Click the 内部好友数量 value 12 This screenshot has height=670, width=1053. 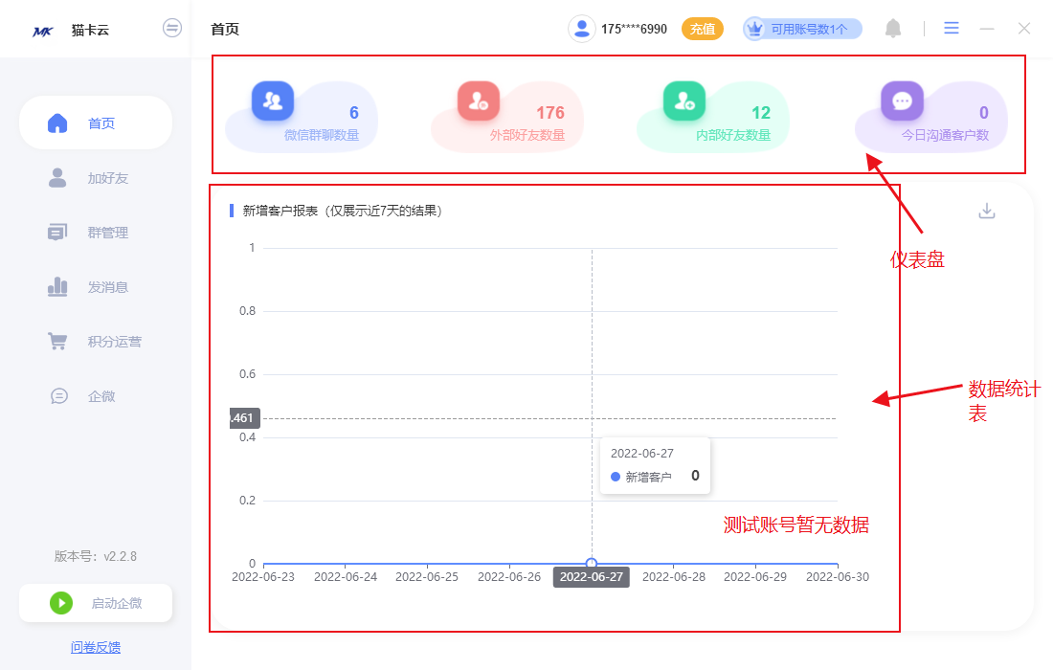point(761,113)
